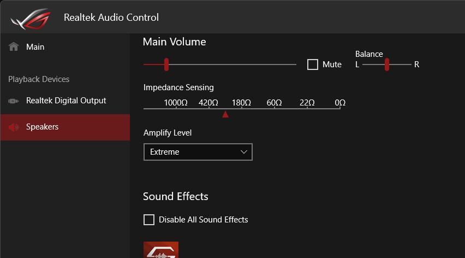Select the Realtek Digital Output device icon
Screen dimensions: 465x258
13,101
